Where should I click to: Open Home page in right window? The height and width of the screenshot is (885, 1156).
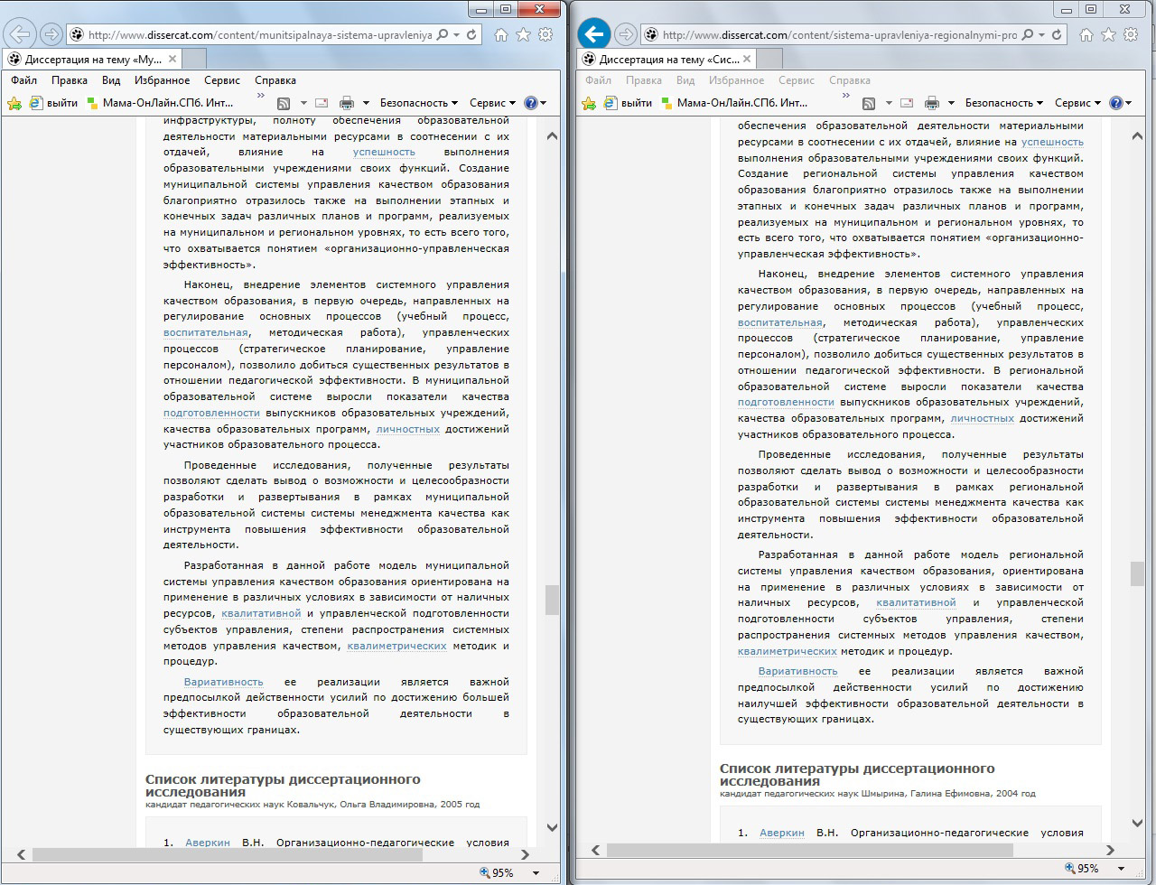[1086, 35]
